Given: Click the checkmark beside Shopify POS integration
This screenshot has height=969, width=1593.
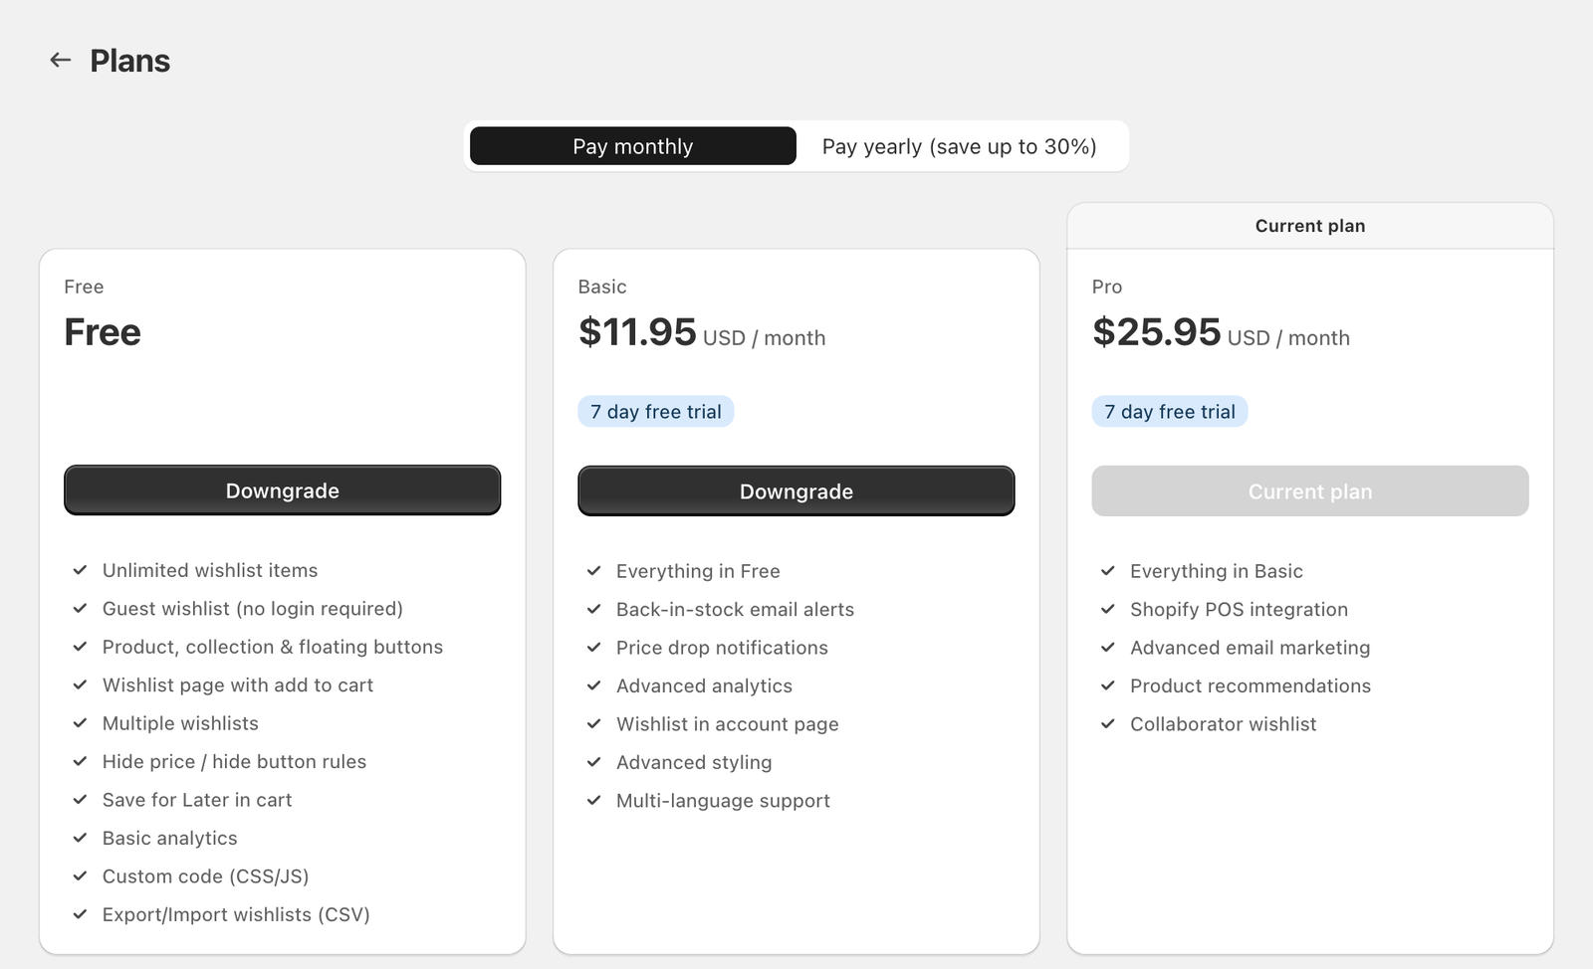Looking at the screenshot, I should 1108,609.
